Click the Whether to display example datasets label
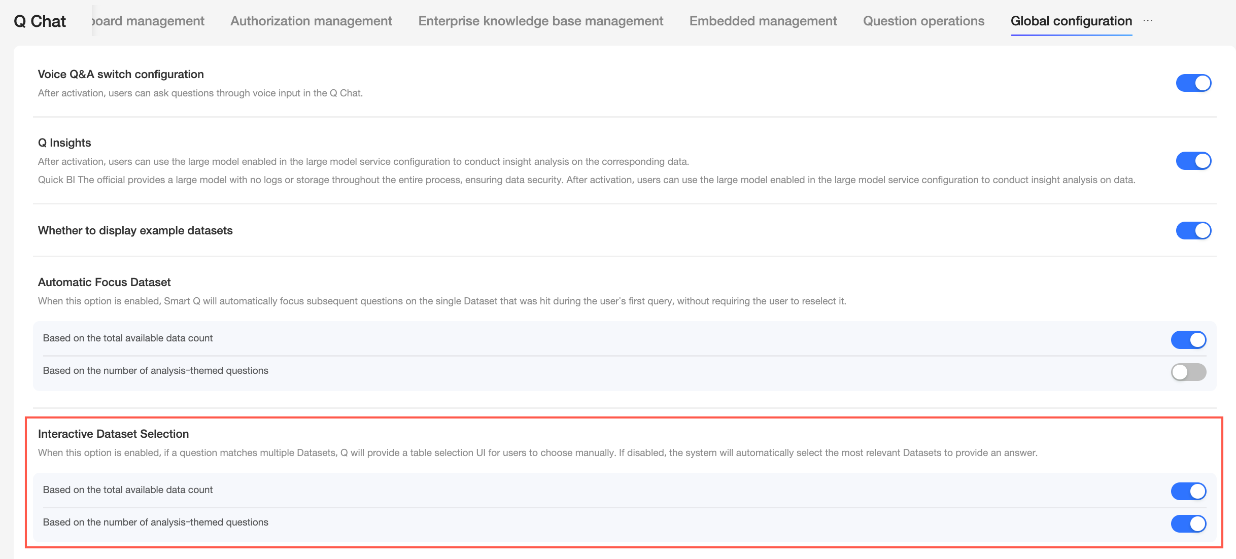 (135, 230)
